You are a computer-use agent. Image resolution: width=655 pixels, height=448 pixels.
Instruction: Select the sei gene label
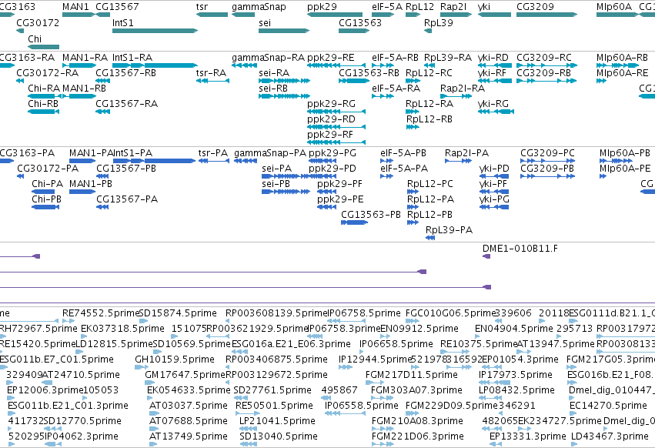point(265,22)
